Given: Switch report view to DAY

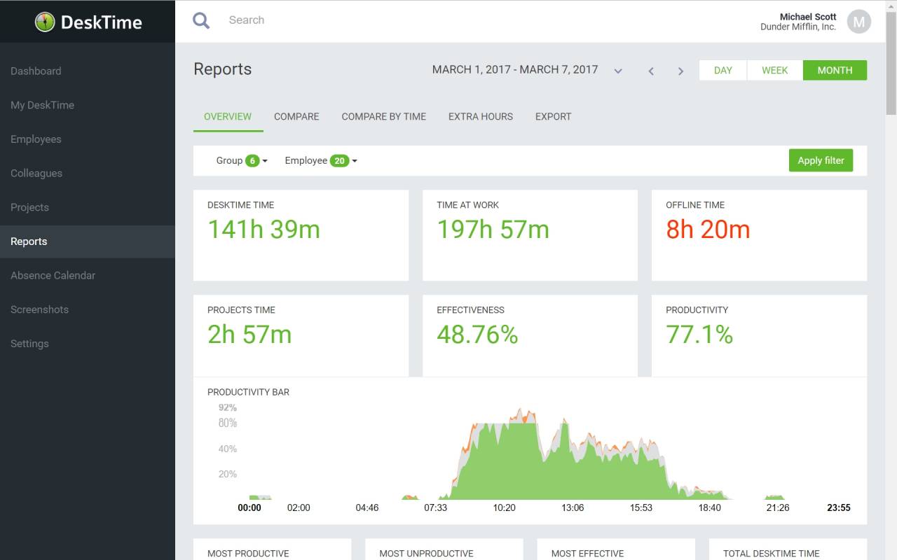Looking at the screenshot, I should pos(723,70).
